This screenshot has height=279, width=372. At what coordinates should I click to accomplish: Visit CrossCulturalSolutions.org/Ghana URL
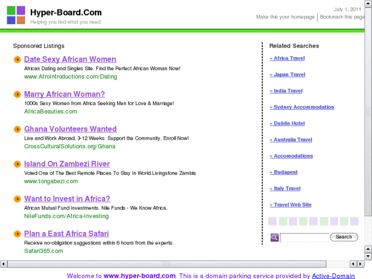[x=70, y=146]
